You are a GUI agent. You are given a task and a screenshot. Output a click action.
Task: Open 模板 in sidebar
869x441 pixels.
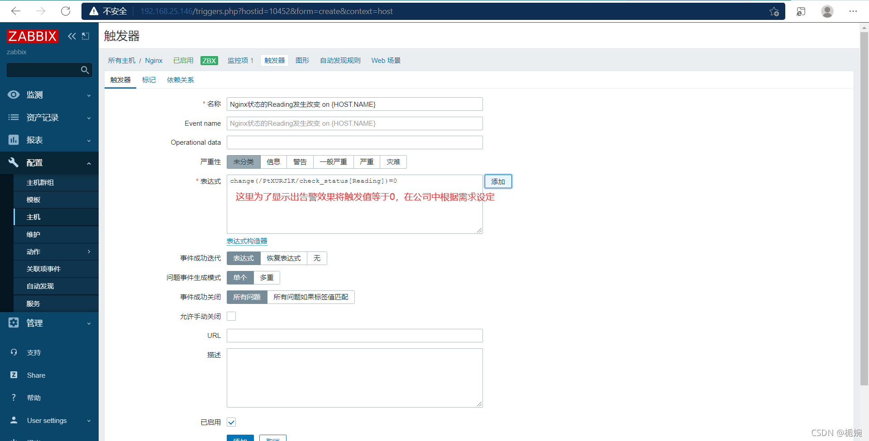[56, 199]
